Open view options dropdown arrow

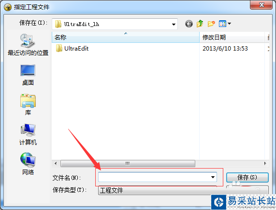pyautogui.click(x=229, y=24)
